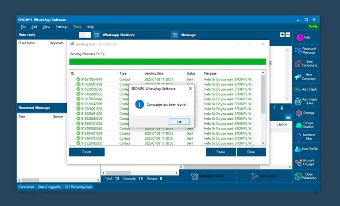Open the Settings menu in menu bar
340x206 pixels.
coord(62,27)
